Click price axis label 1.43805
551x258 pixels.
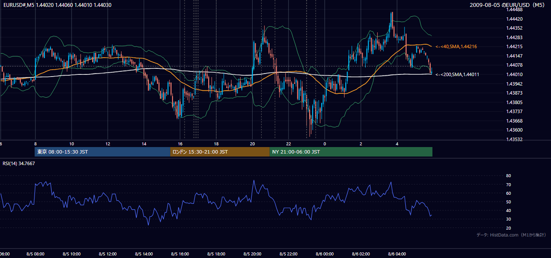(514, 102)
